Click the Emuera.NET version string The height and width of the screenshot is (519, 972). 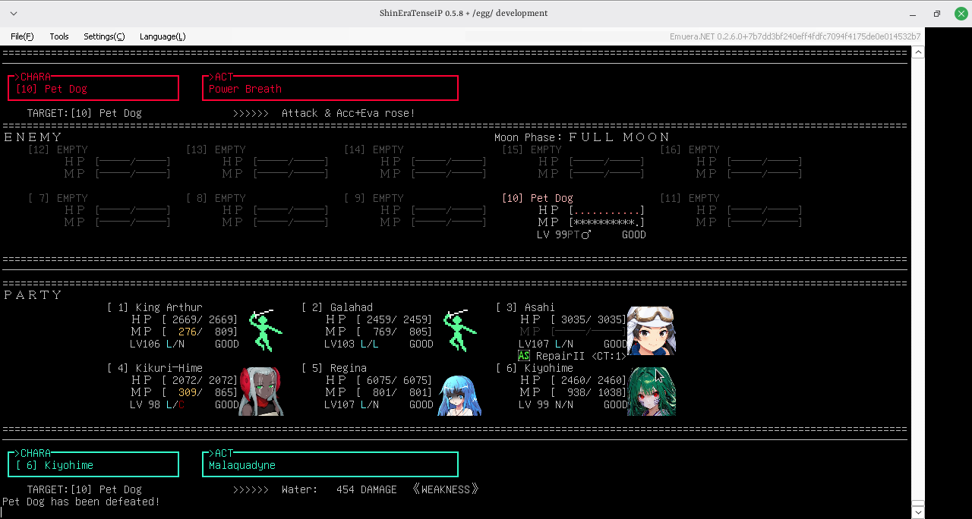tap(794, 36)
